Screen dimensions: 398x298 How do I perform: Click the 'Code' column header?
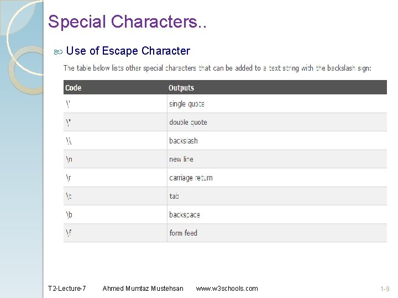click(x=73, y=88)
